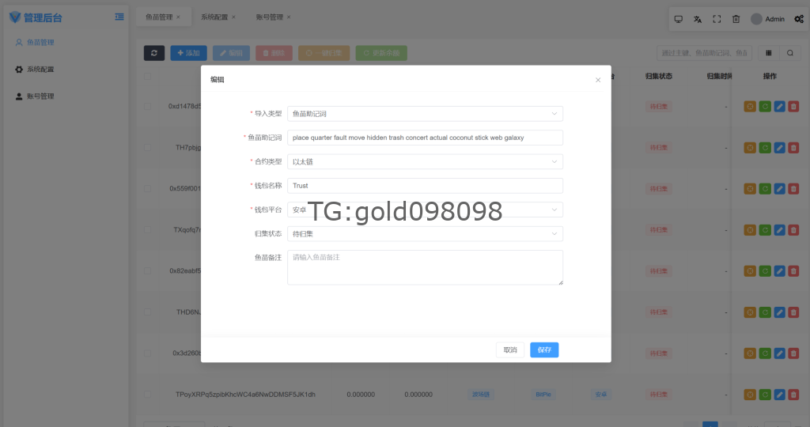810x427 pixels.
Task: Click the 取消 button in the dialog
Action: click(510, 350)
